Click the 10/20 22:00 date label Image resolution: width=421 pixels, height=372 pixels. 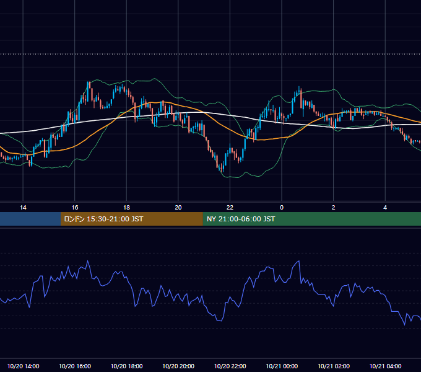click(230, 366)
